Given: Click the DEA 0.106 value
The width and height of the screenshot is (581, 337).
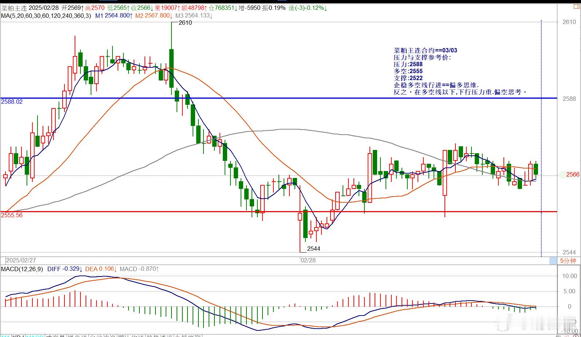Looking at the screenshot, I should [100, 269].
